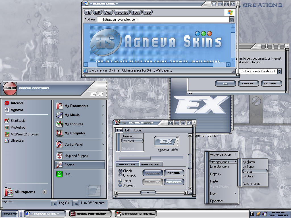Click the green Run icon
Screen dimensions: 291x218
coord(59,174)
